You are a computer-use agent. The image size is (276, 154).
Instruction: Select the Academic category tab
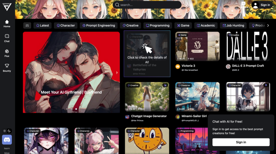pos(206,25)
